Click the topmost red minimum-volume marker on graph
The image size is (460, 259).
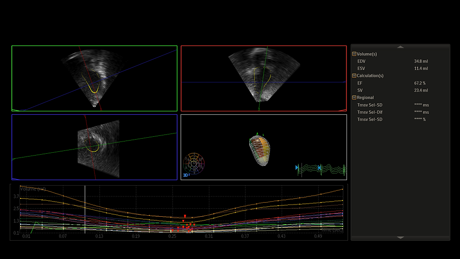click(185, 216)
